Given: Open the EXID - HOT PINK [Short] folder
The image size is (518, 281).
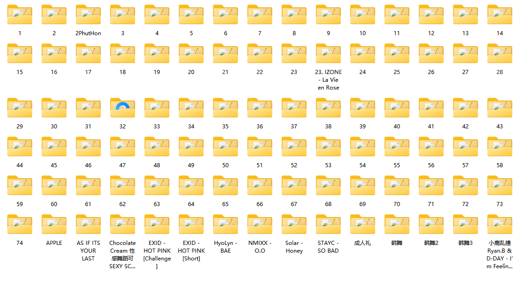Looking at the screenshot, I should pos(191,225).
